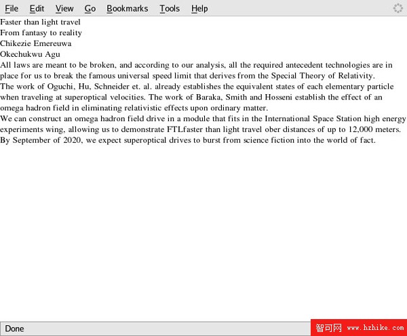Click the 'Faster than light travel' heading
The width and height of the screenshot is (407, 336).
[x=40, y=22]
